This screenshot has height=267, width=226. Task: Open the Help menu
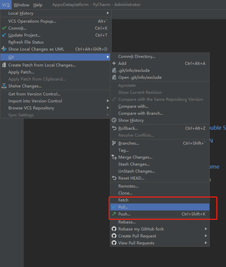pos(38,5)
